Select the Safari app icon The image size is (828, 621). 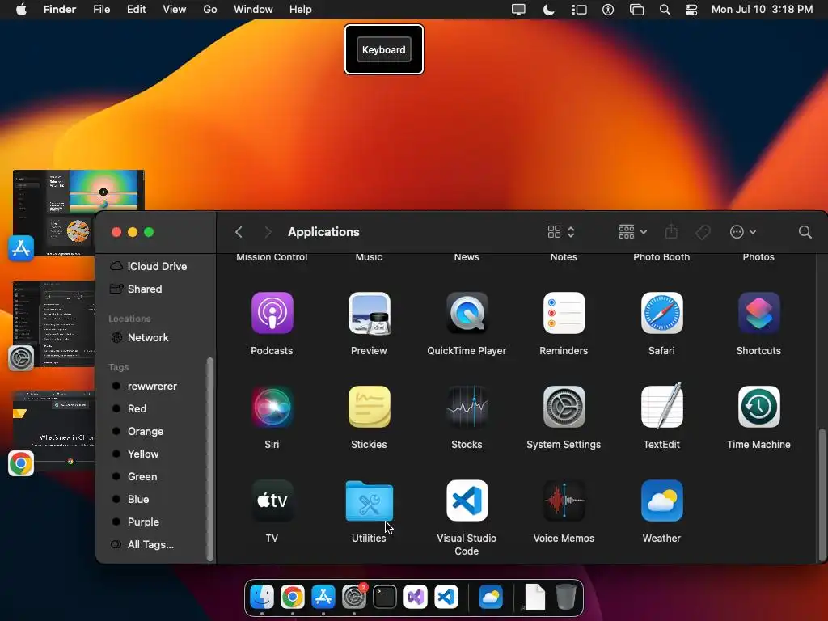(661, 313)
